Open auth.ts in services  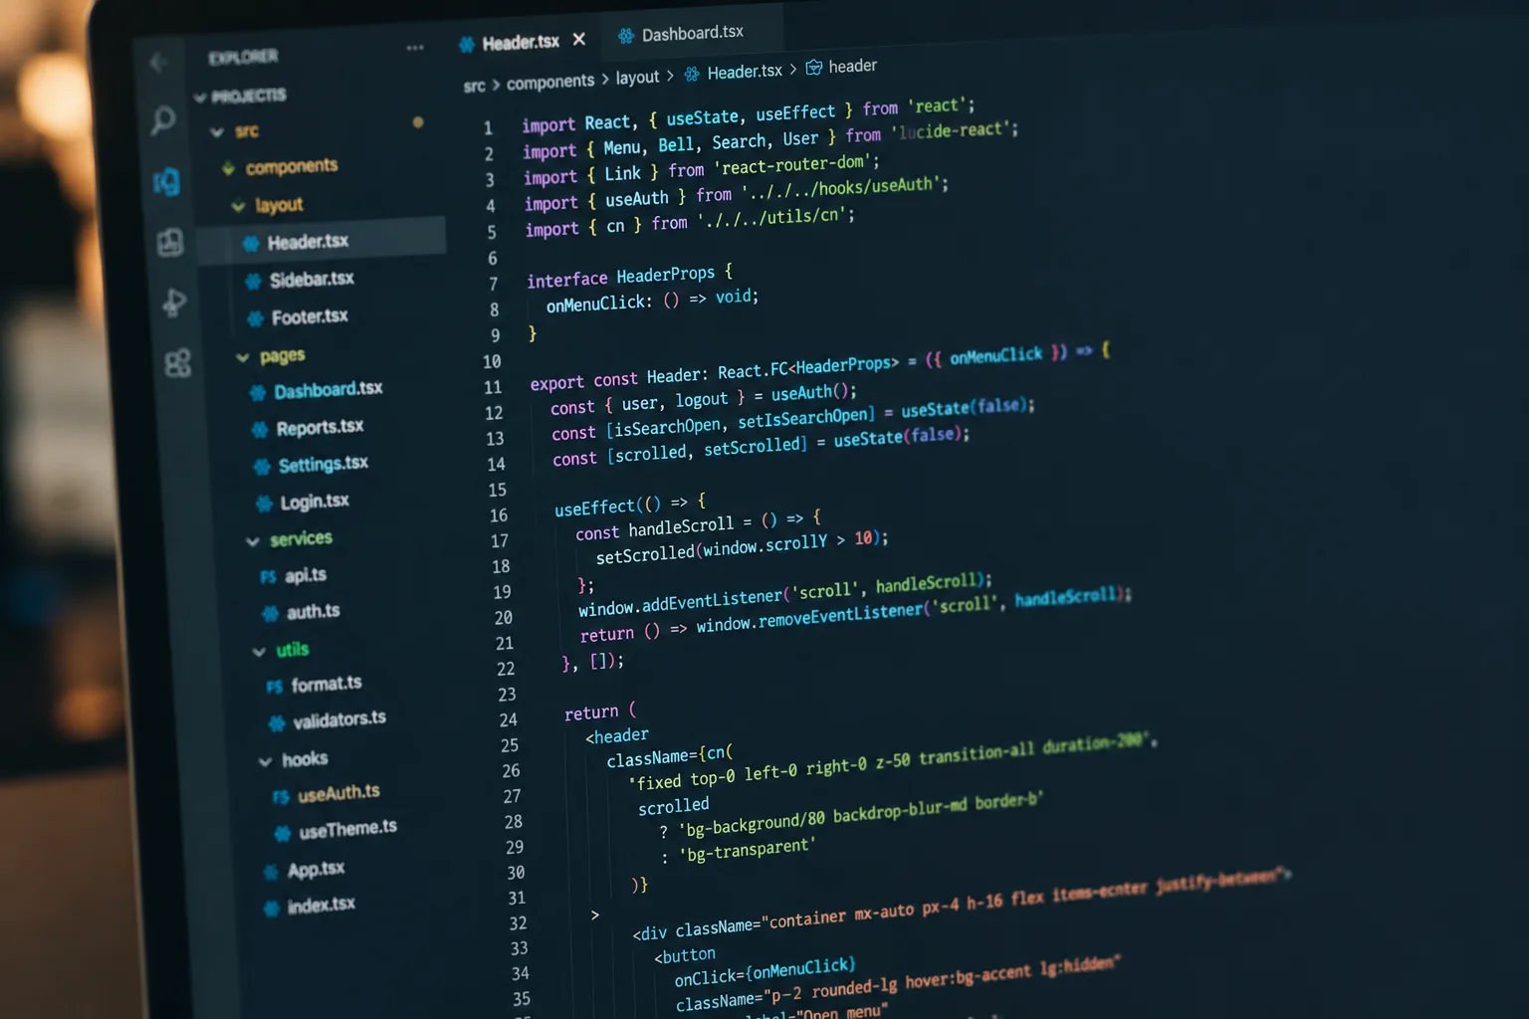point(314,612)
